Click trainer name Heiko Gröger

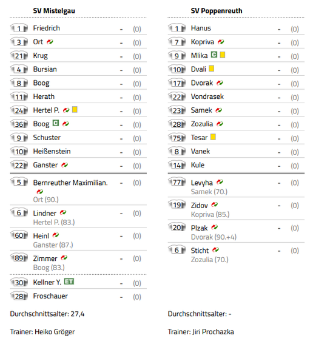(x=55, y=332)
